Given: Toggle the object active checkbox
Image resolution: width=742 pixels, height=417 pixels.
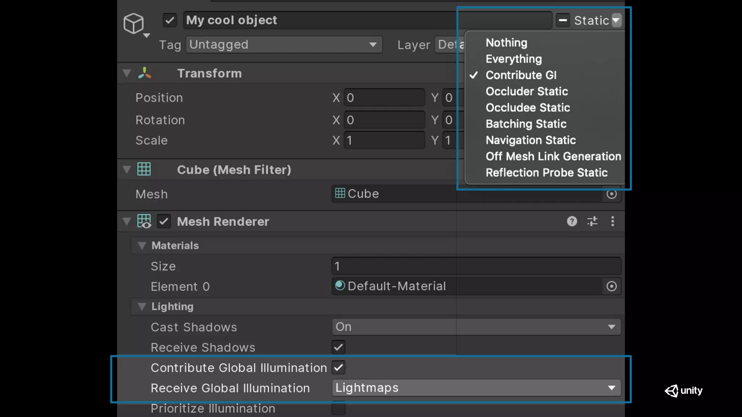Looking at the screenshot, I should (170, 20).
